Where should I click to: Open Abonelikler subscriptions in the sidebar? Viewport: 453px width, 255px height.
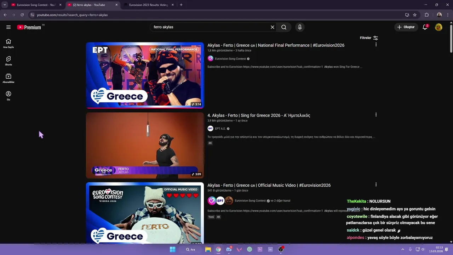(x=8, y=78)
